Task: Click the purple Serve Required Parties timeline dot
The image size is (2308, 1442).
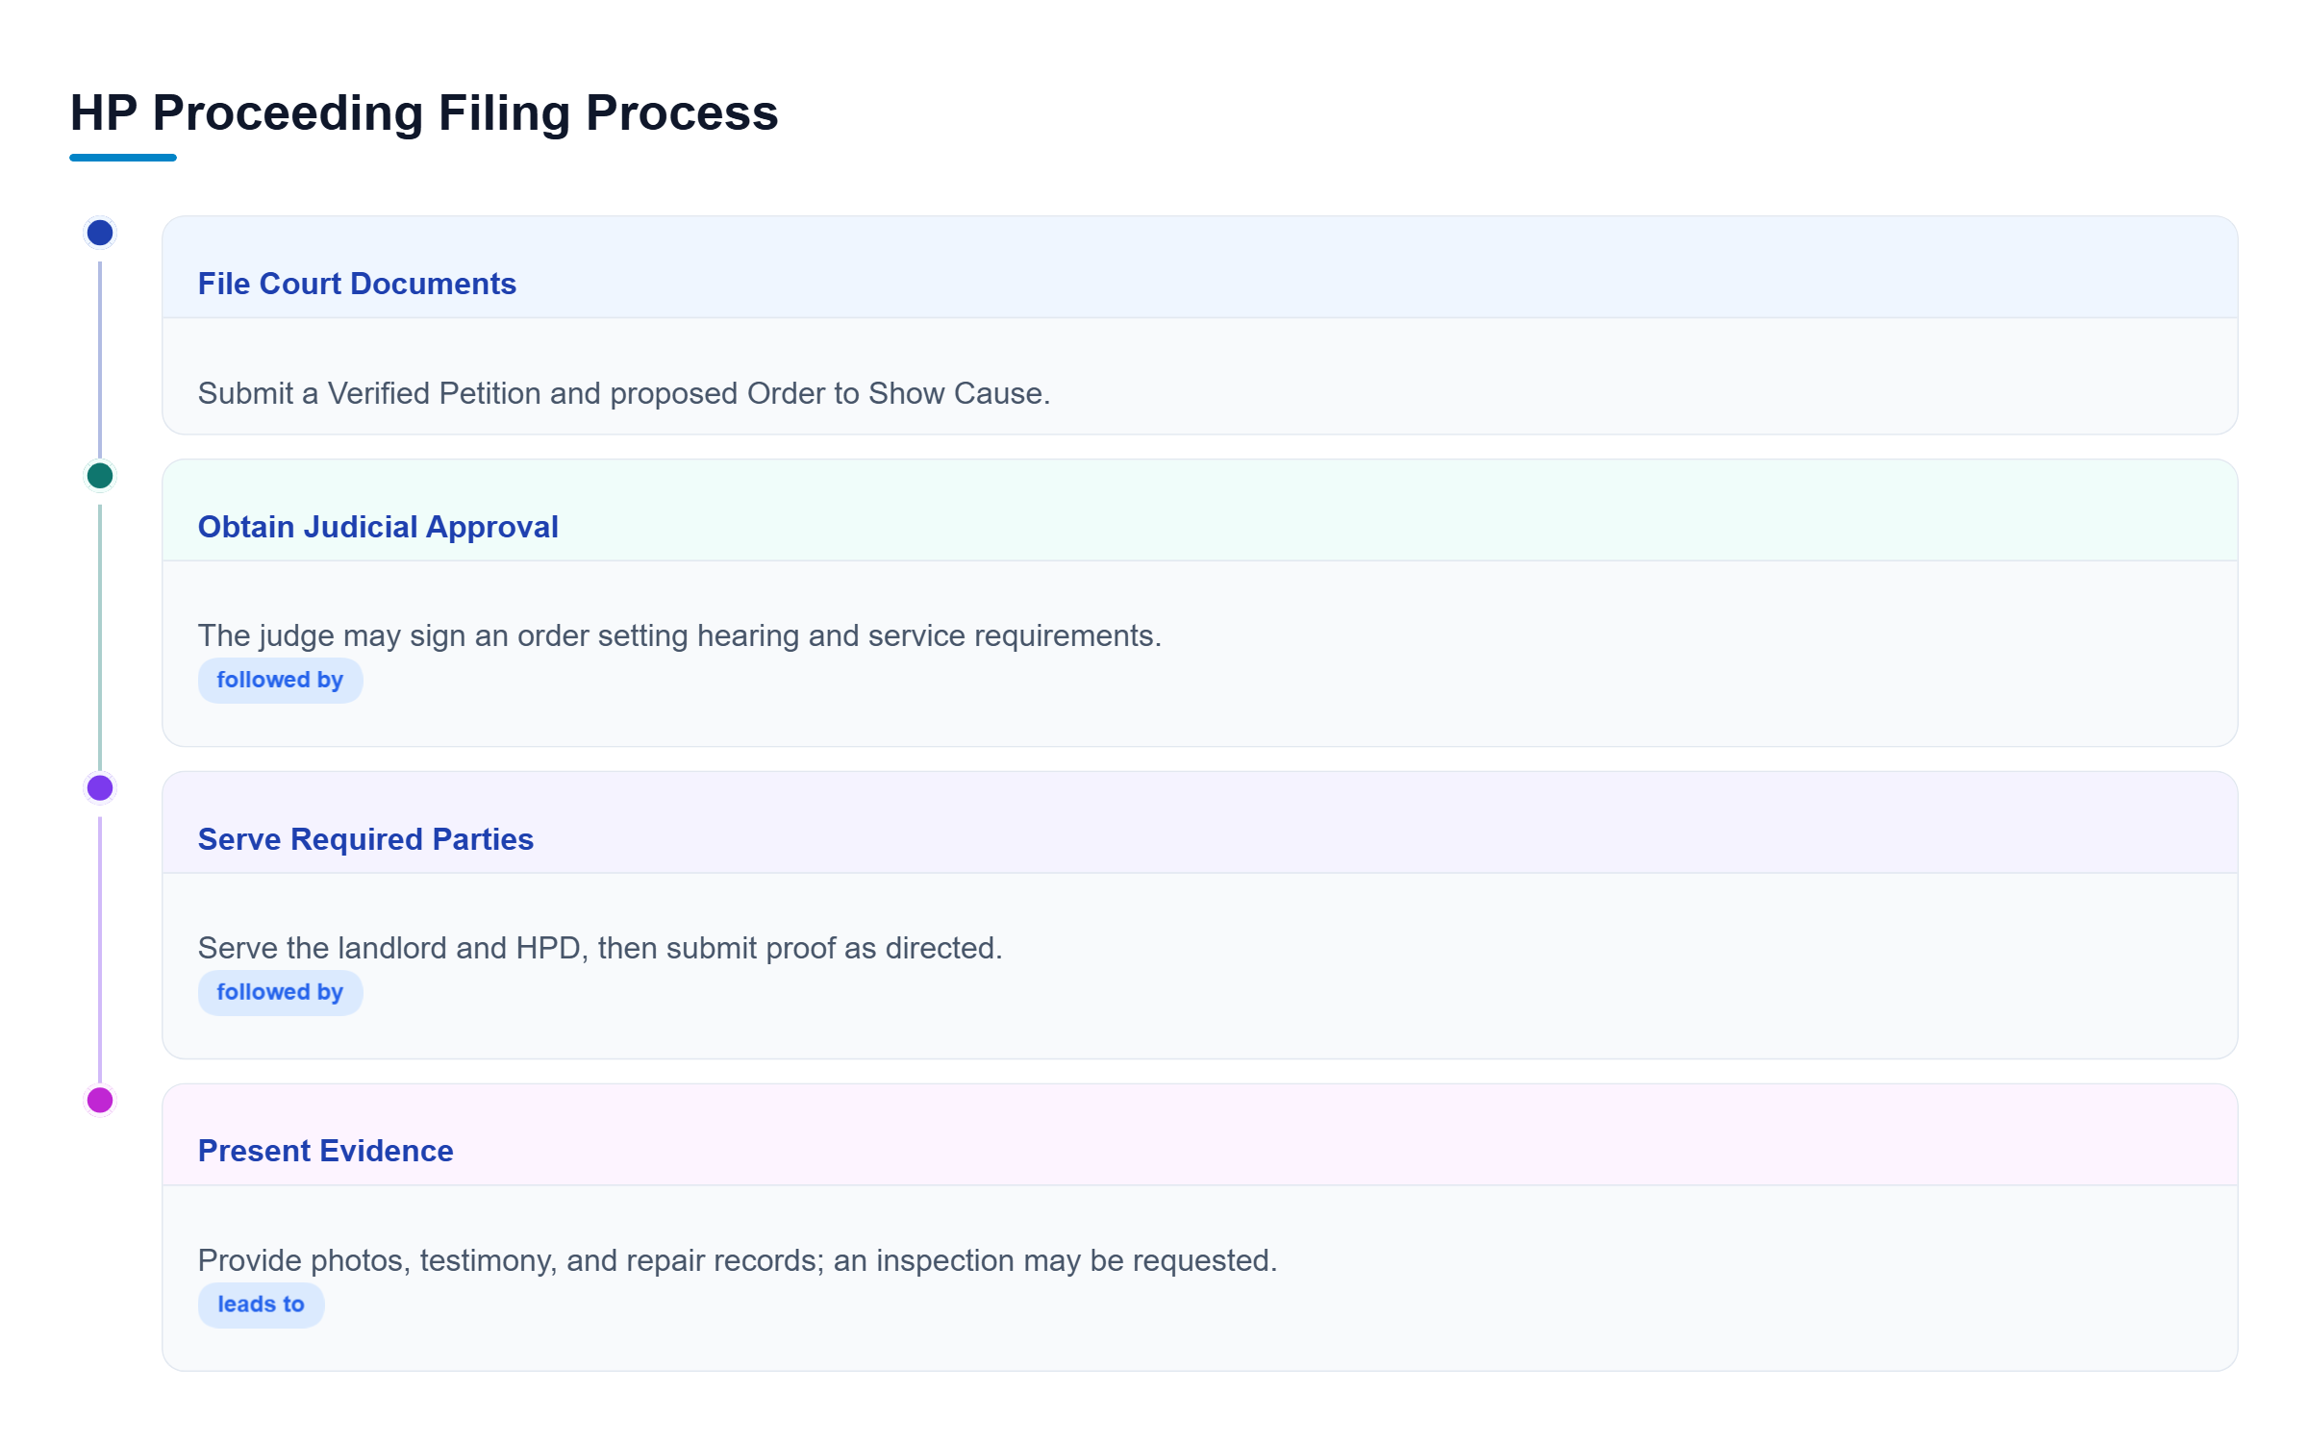Action: pos(100,788)
